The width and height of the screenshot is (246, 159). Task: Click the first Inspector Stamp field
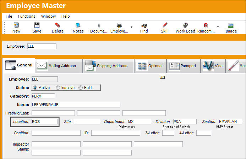coord(56,144)
